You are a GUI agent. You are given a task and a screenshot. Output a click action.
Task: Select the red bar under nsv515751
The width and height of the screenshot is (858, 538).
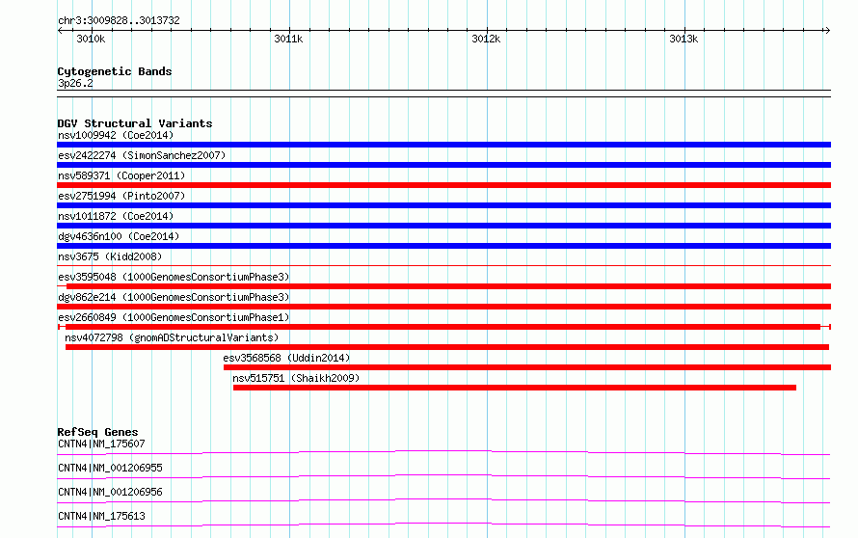[x=515, y=388]
